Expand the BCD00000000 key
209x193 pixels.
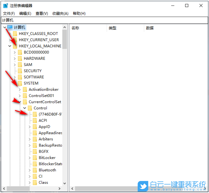[x=15, y=52]
